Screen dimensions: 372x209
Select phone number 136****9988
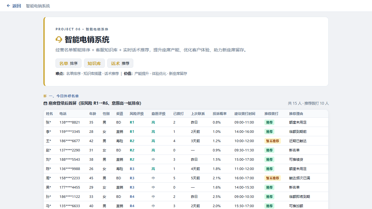click(70, 169)
